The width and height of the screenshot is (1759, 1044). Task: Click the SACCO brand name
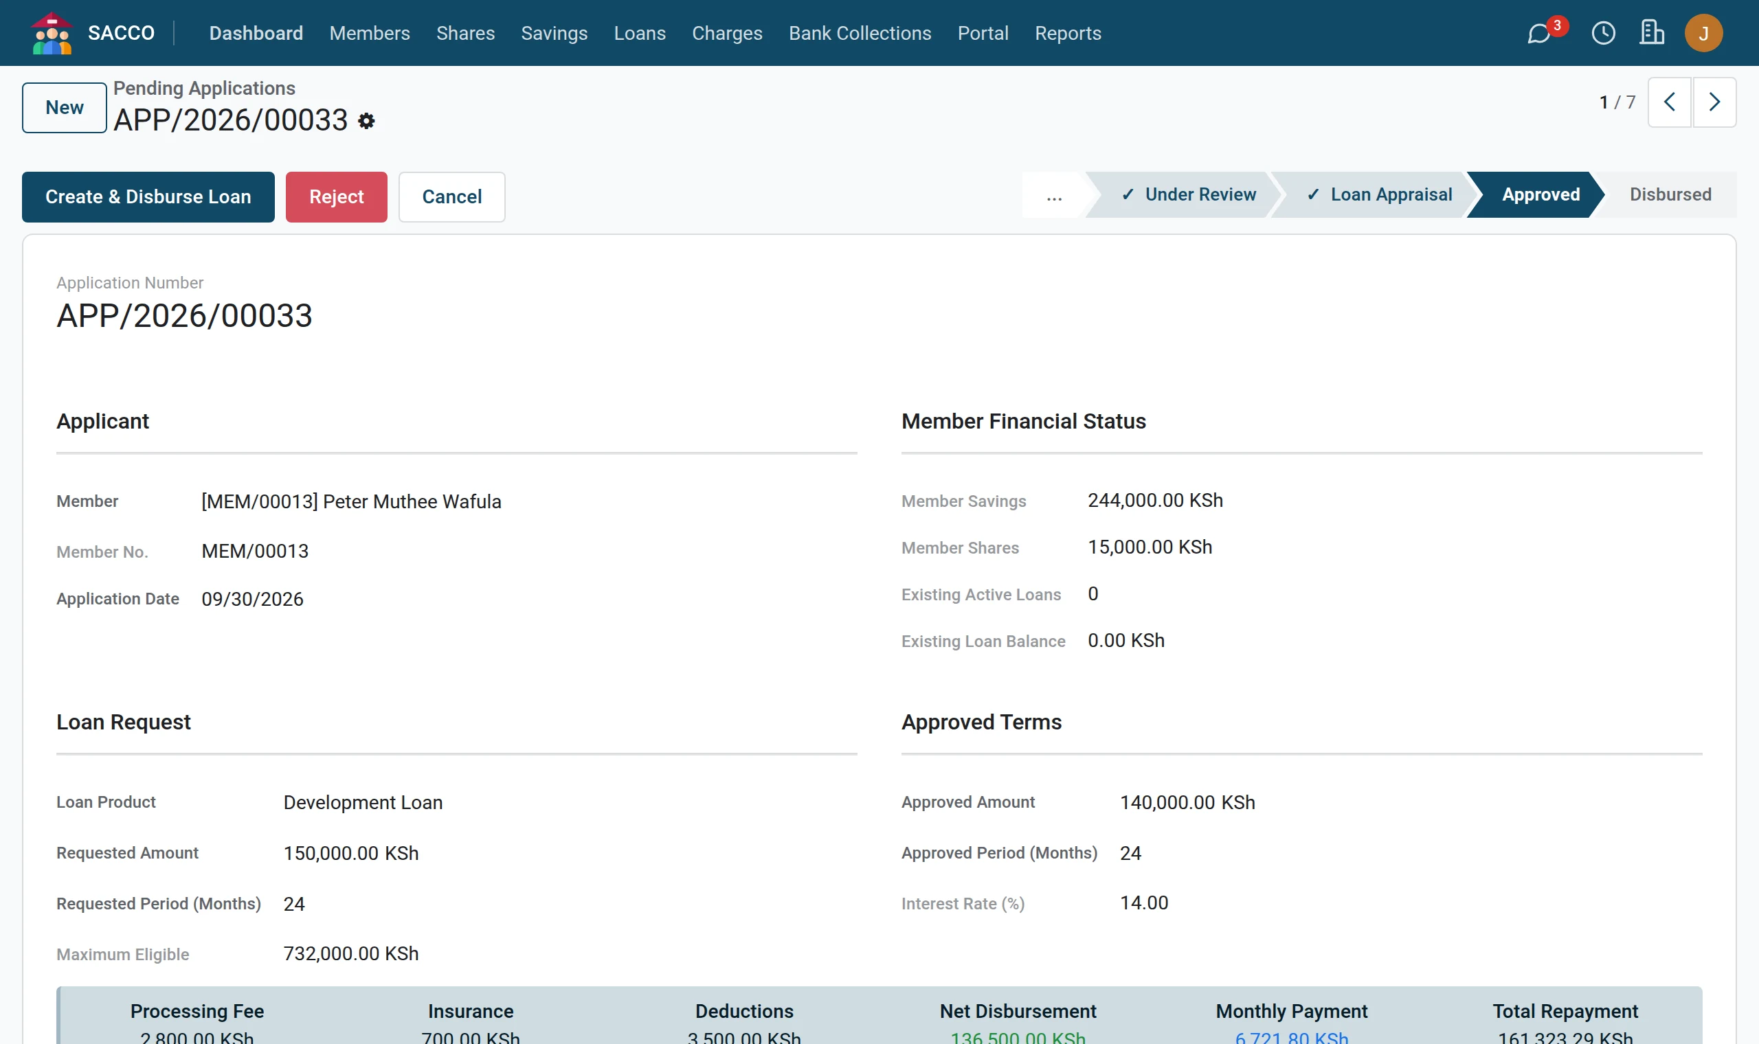(121, 33)
